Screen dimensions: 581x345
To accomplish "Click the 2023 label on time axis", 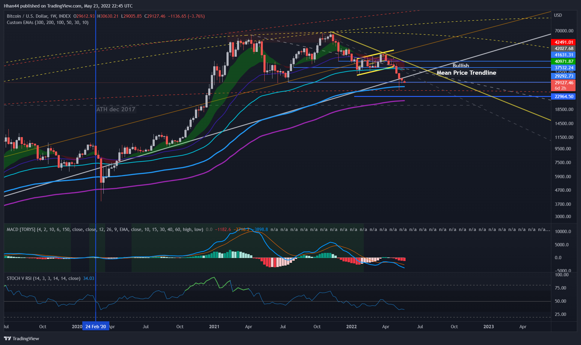I will [488, 327].
